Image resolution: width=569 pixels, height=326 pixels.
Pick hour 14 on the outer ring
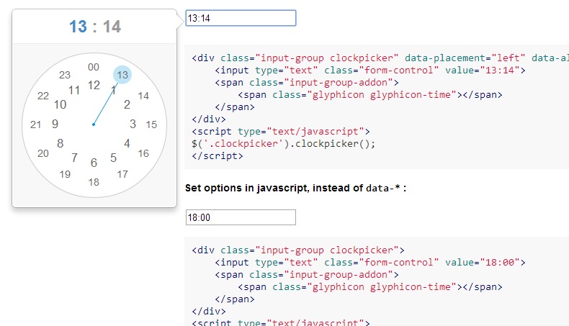click(143, 96)
